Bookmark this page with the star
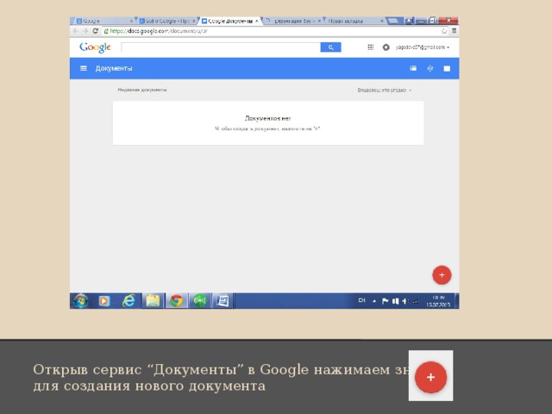The width and height of the screenshot is (552, 414). 444,31
